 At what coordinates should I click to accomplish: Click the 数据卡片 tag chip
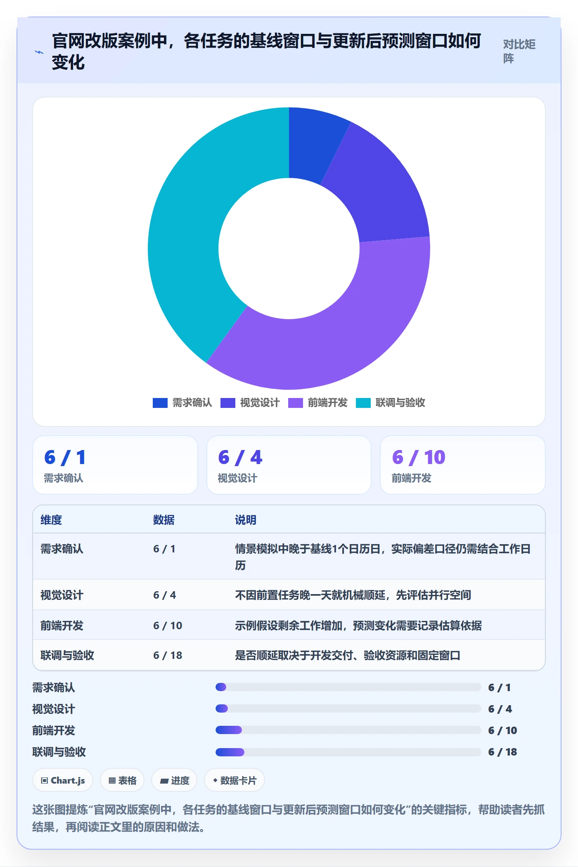[x=235, y=780]
